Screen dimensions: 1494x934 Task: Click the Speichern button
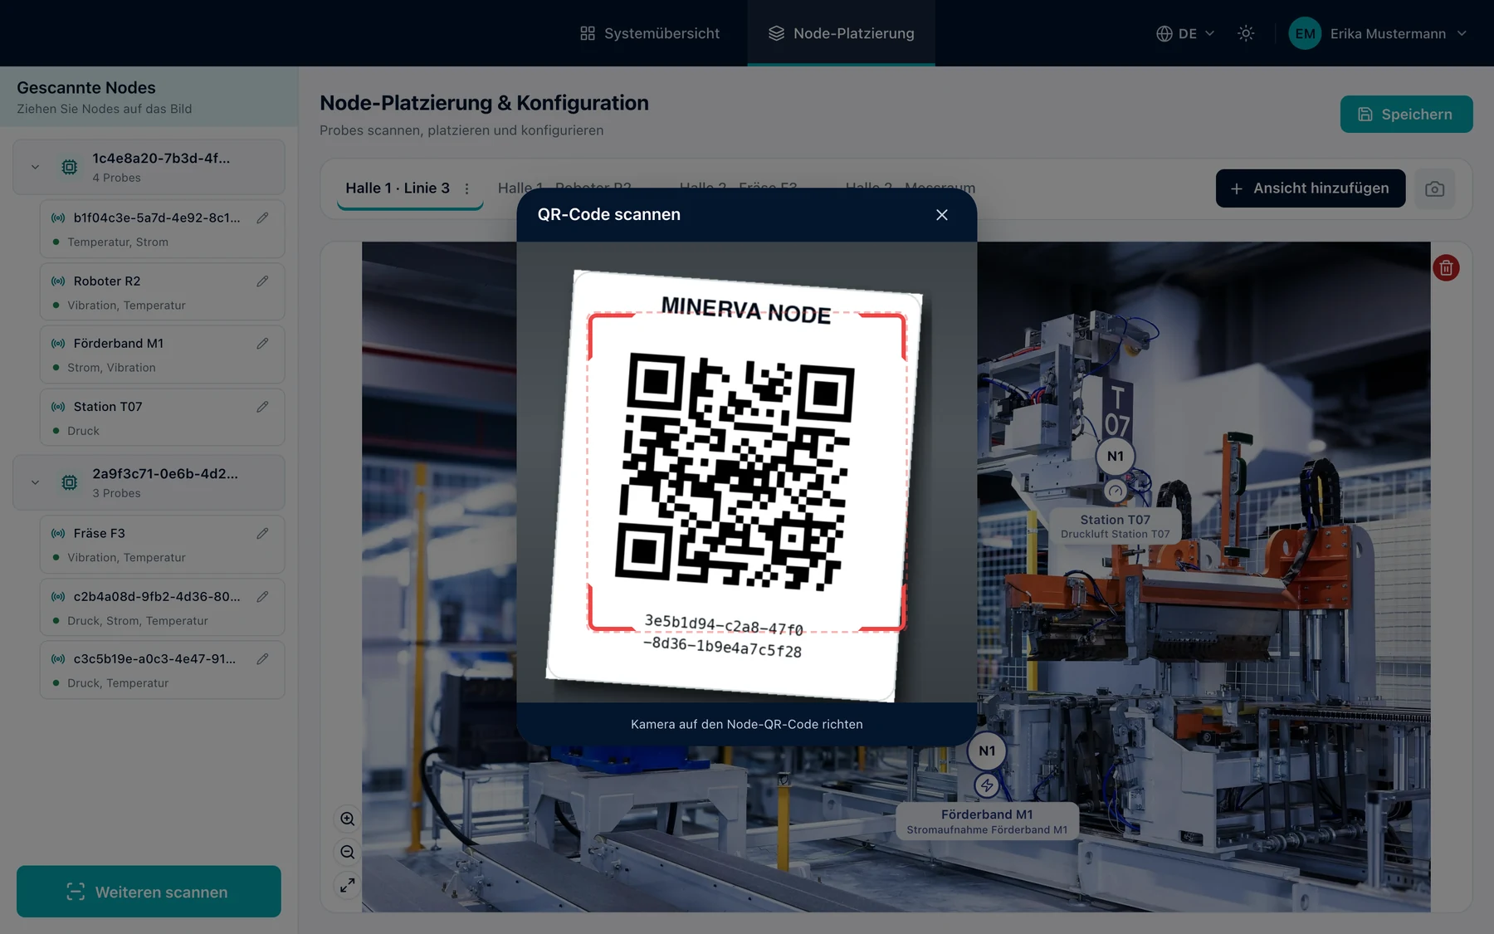pos(1406,115)
